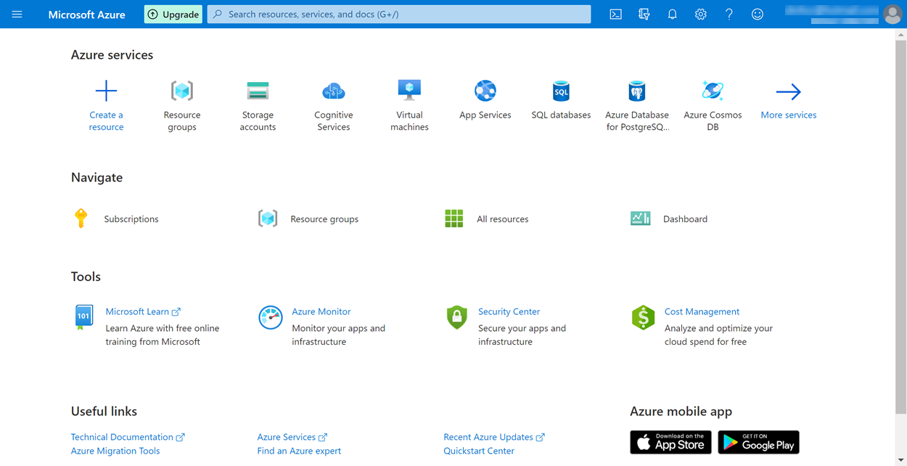Viewport: 907px width, 466px height.
Task: Launch App Services
Action: 485,102
